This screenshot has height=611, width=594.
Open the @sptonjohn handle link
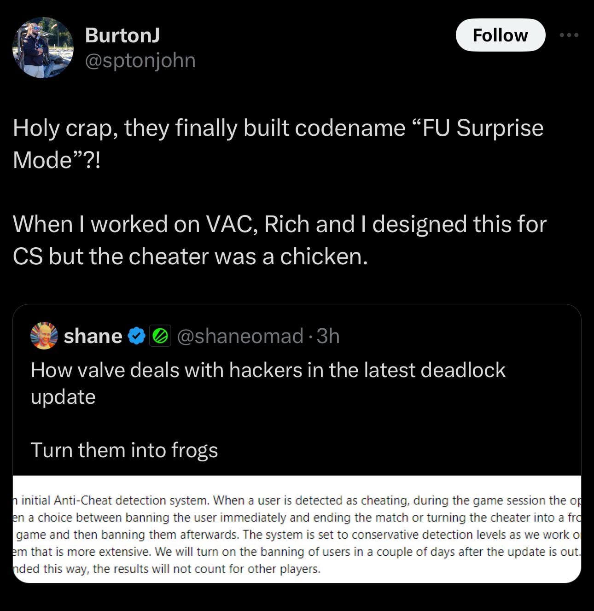(x=140, y=60)
